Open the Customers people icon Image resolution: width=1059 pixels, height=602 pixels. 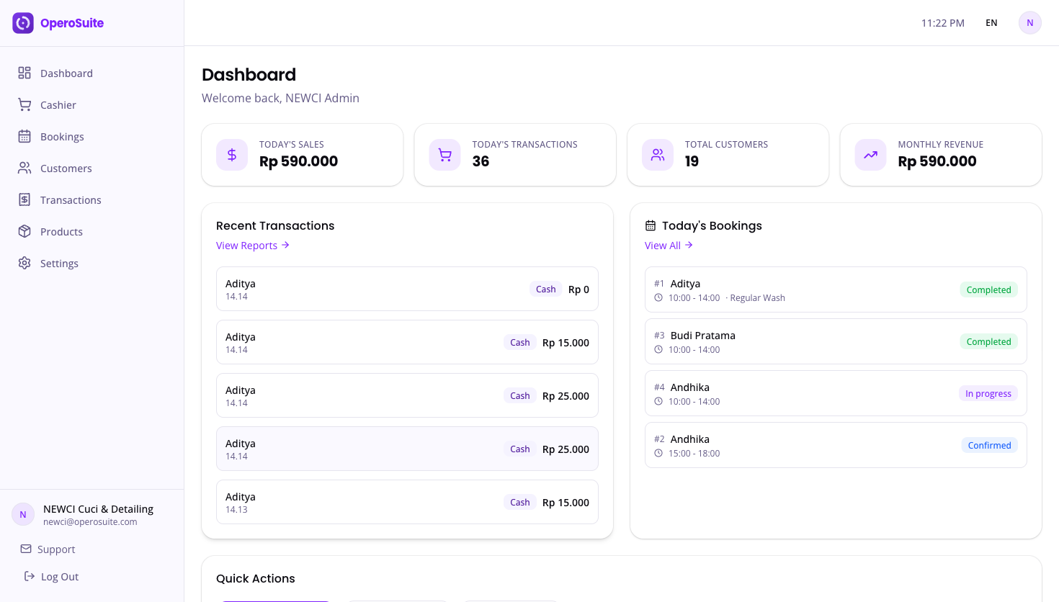[x=24, y=168]
